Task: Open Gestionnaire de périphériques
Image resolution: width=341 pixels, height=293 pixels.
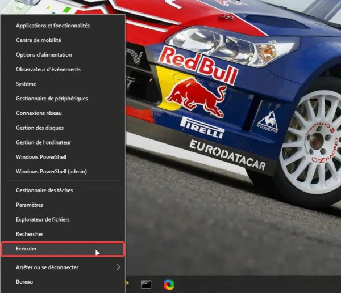Action: tap(63, 99)
